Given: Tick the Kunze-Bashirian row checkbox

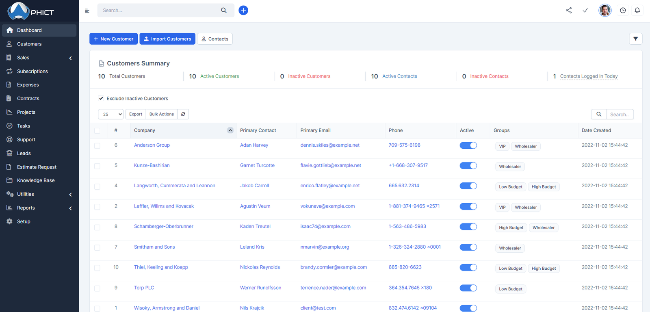Looking at the screenshot, I should (x=97, y=166).
